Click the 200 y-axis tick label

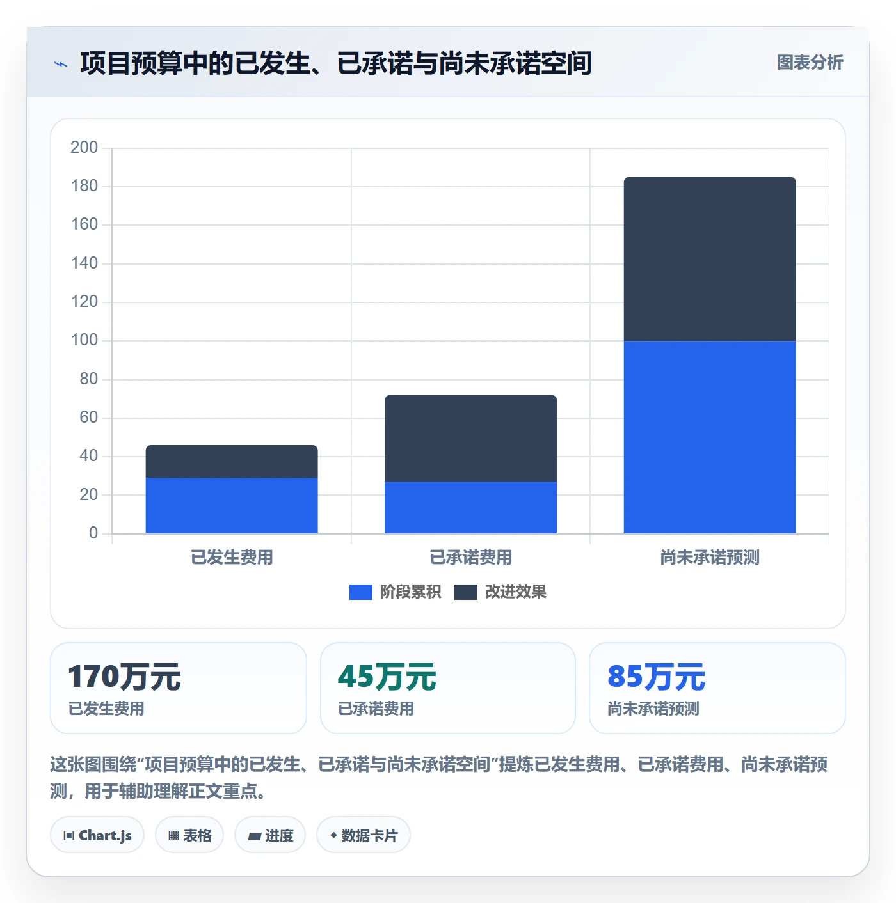pyautogui.click(x=84, y=148)
